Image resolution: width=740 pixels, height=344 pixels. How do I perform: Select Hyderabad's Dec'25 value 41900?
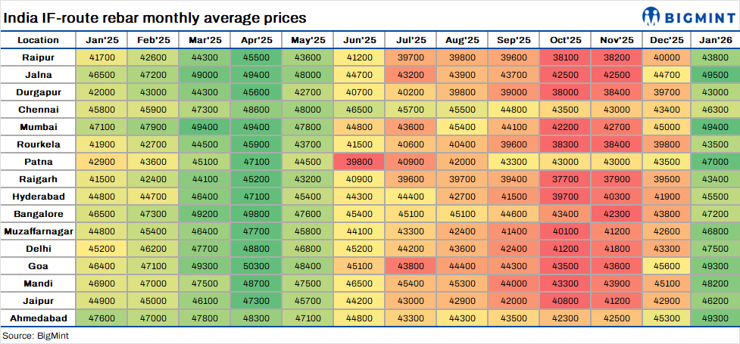(667, 196)
